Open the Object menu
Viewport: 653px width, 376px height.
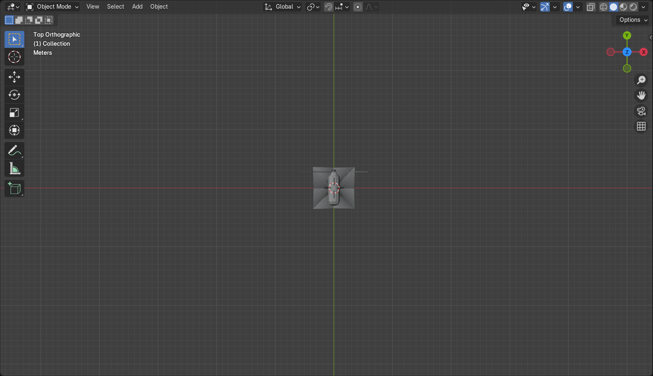point(159,7)
